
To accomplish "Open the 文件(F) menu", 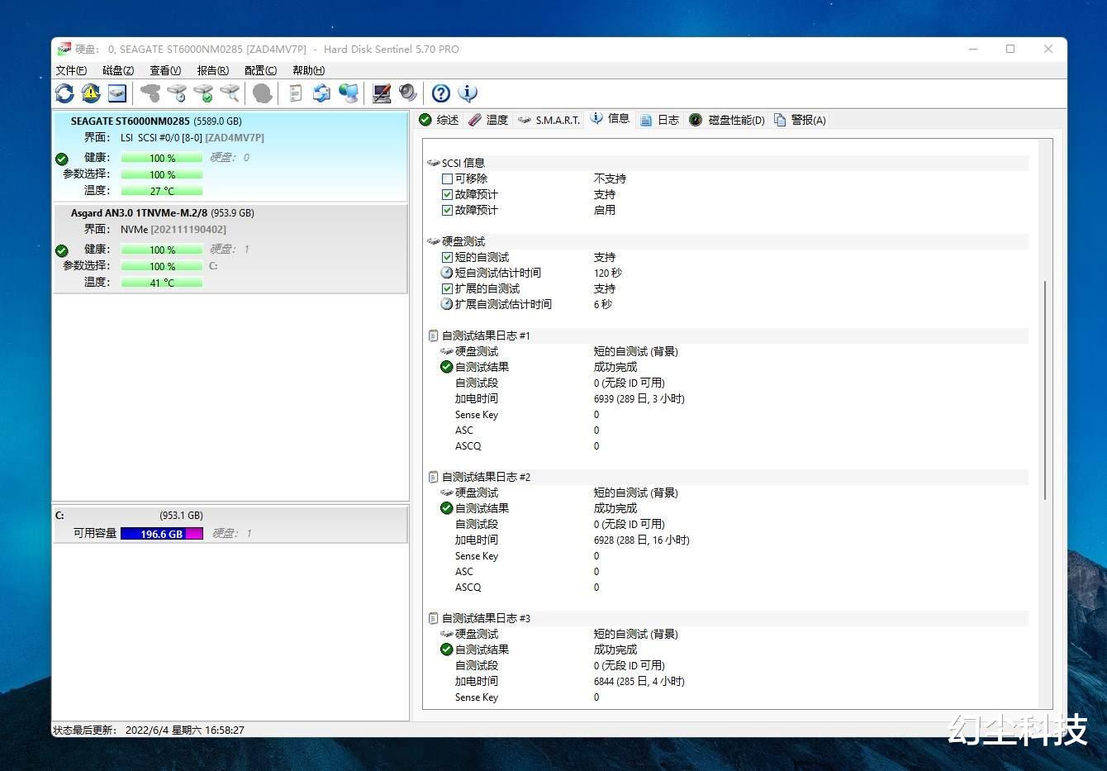I will click(71, 70).
